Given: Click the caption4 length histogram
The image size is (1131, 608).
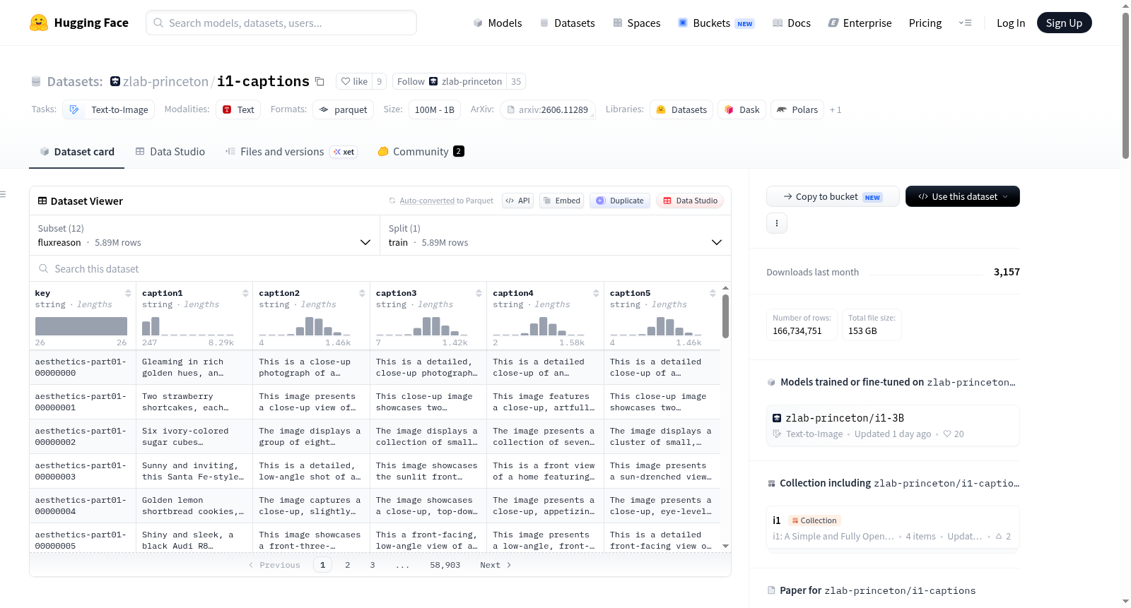Looking at the screenshot, I should [x=539, y=326].
